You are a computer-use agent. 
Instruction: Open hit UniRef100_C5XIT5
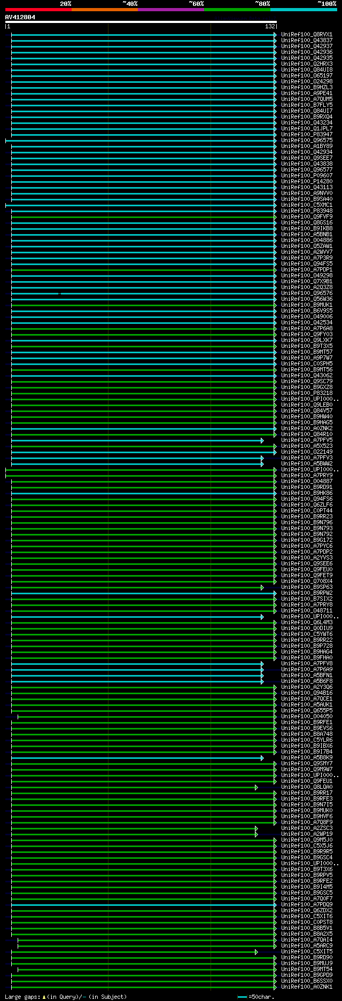[307, 951]
